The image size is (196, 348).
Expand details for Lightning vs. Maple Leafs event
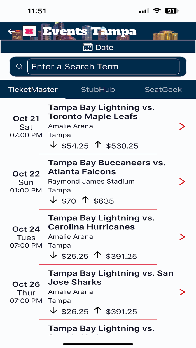(182, 126)
